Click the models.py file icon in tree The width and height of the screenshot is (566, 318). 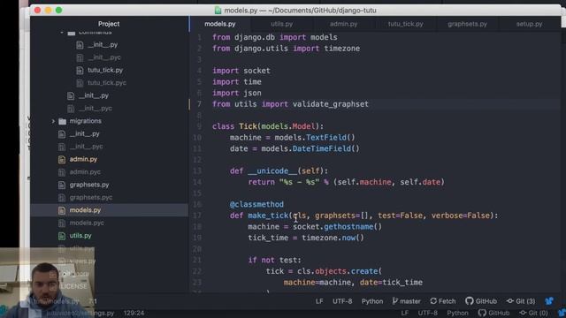pos(62,210)
